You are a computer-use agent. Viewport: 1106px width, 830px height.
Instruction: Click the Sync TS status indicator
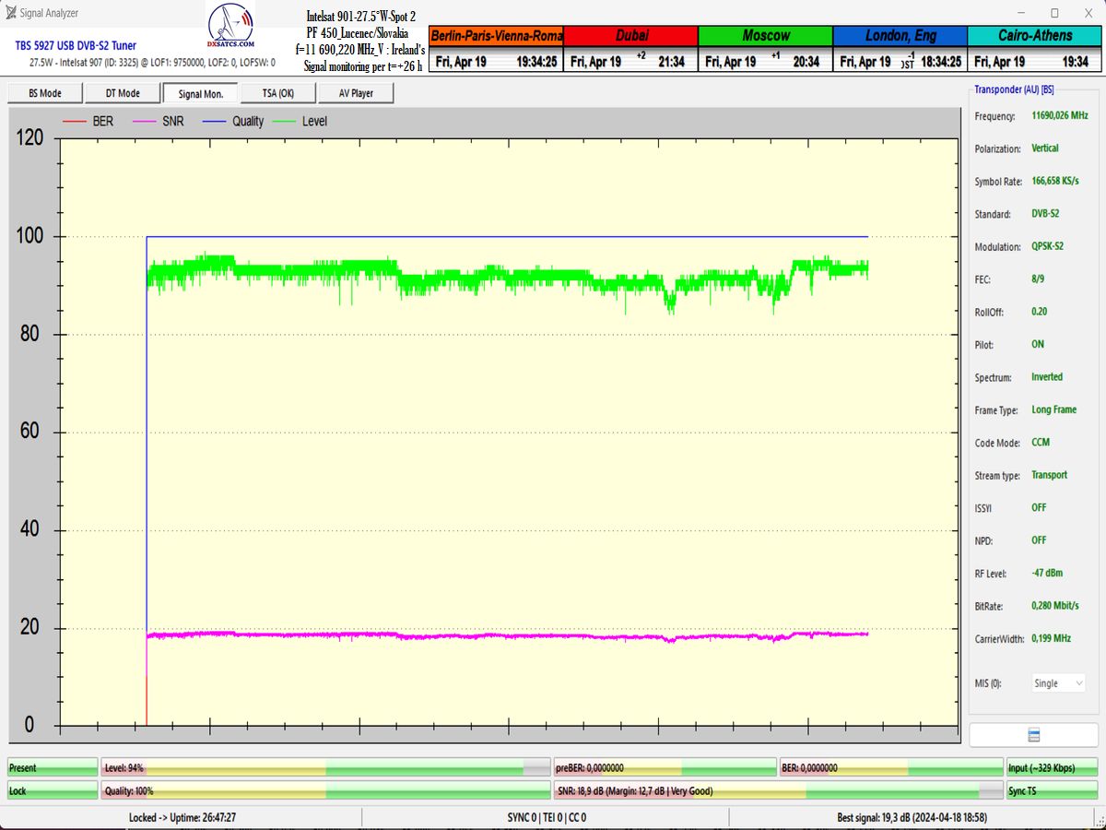tap(1052, 791)
